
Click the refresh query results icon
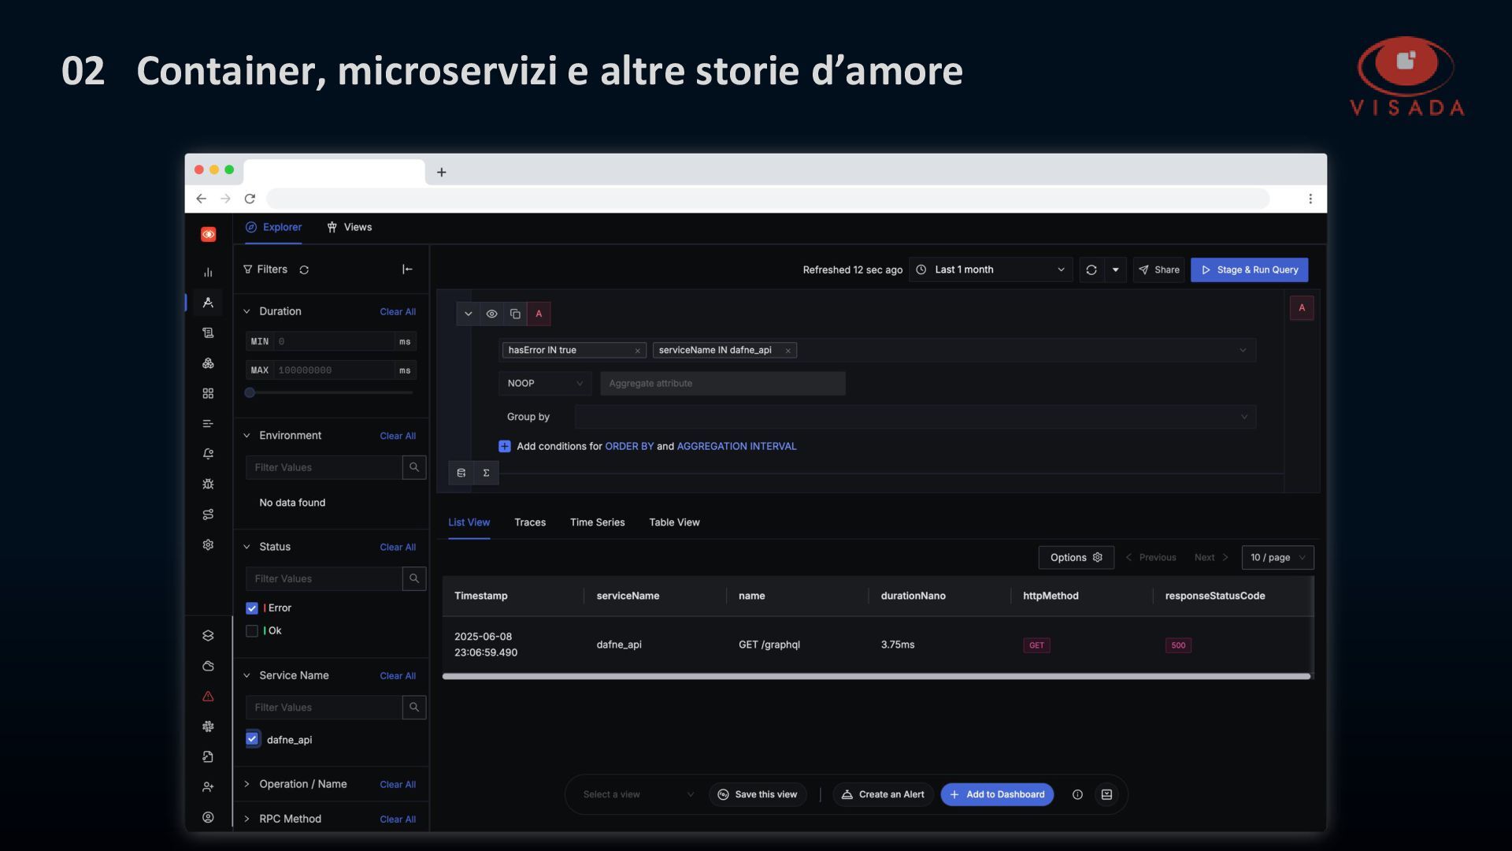1091,269
